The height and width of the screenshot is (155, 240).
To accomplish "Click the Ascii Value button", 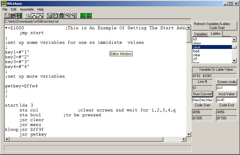I will pos(227,94).
